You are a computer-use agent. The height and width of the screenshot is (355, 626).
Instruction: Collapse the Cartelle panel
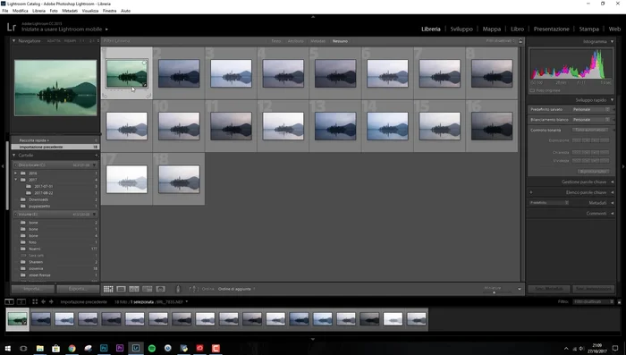(x=14, y=156)
